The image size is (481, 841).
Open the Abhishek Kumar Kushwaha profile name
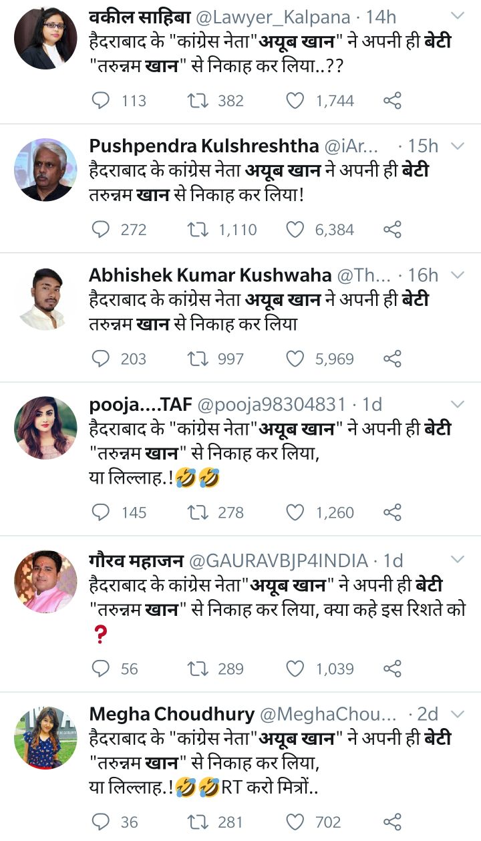210,275
